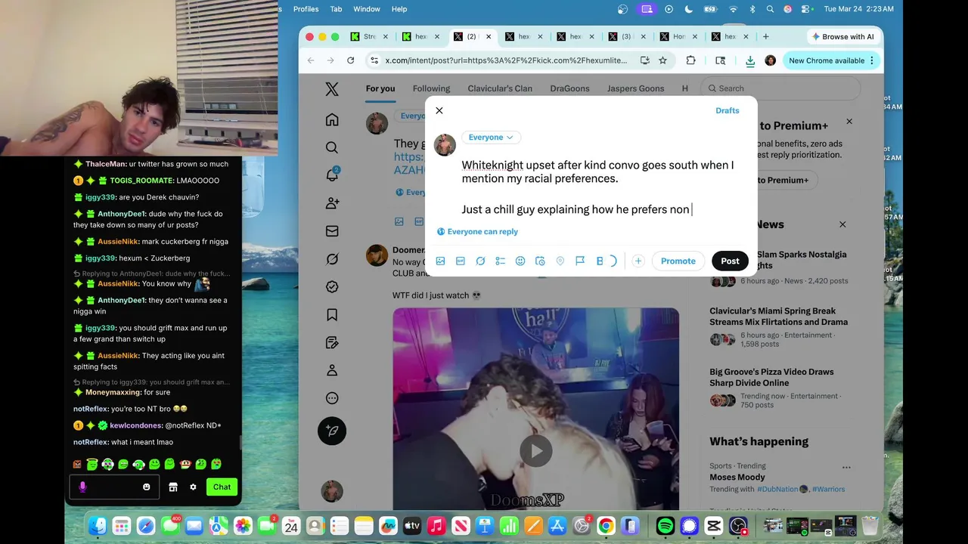Send message with Chat button
Viewport: 968px width, 544px height.
pyautogui.click(x=222, y=487)
